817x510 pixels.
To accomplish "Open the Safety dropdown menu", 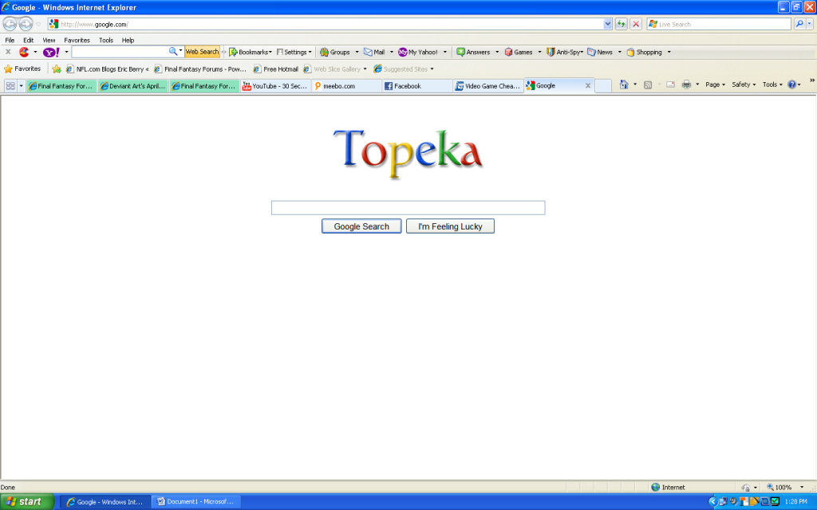I will 744,84.
